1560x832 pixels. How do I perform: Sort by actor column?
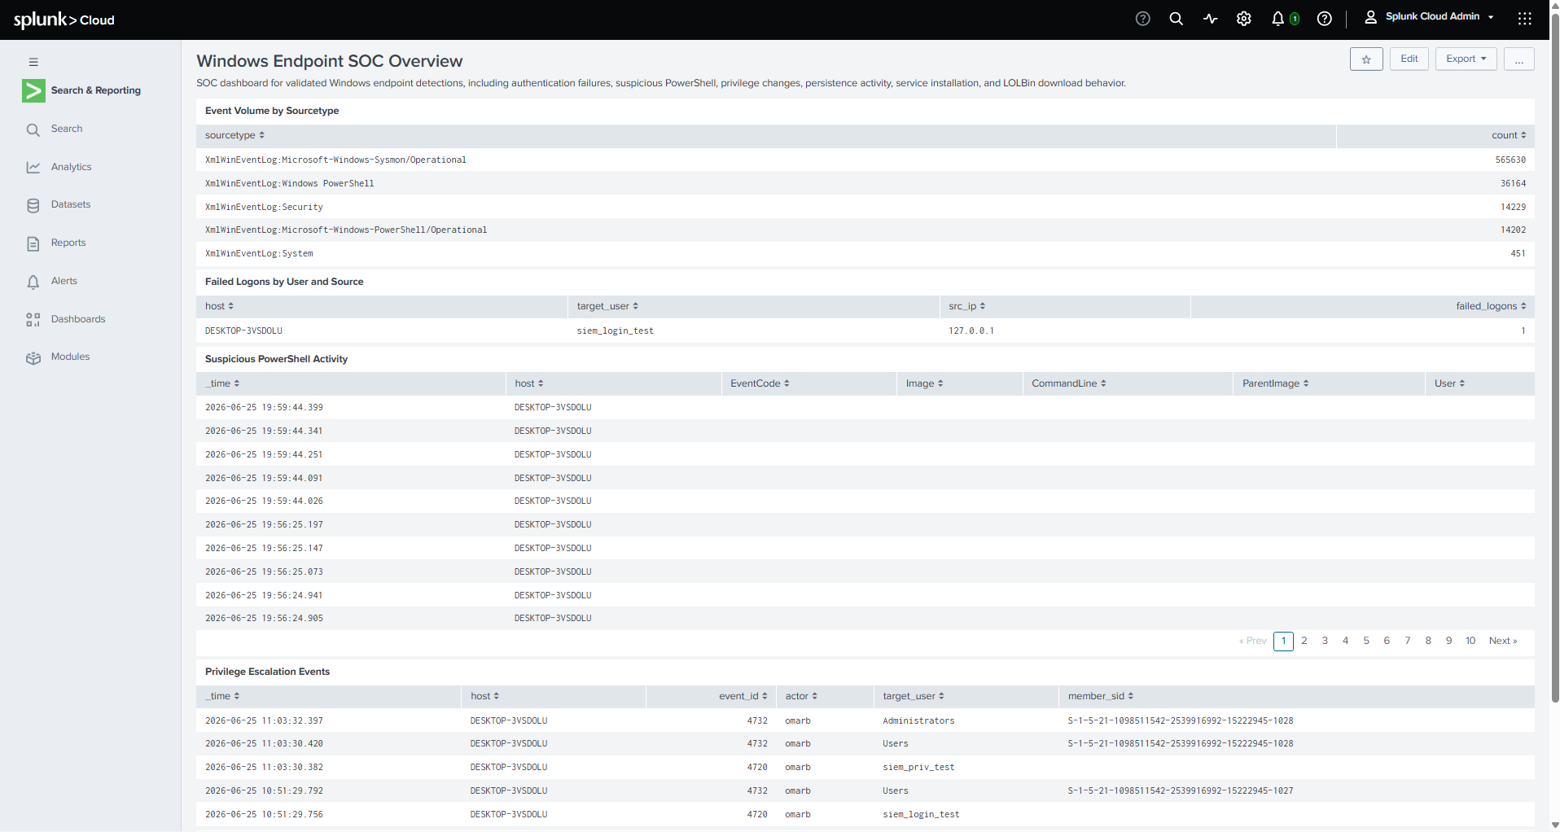point(801,697)
